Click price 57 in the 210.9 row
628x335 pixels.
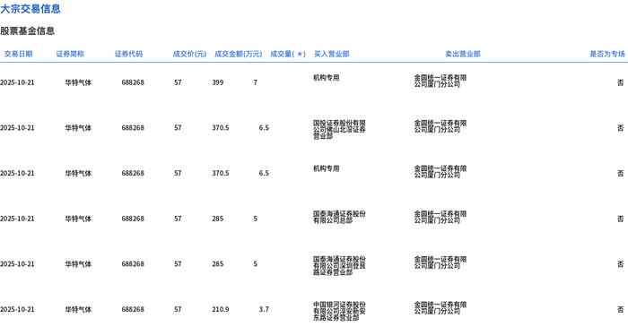178,309
